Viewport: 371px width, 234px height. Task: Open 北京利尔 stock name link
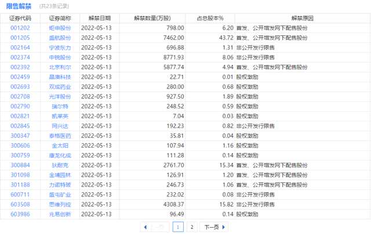pyautogui.click(x=60, y=67)
